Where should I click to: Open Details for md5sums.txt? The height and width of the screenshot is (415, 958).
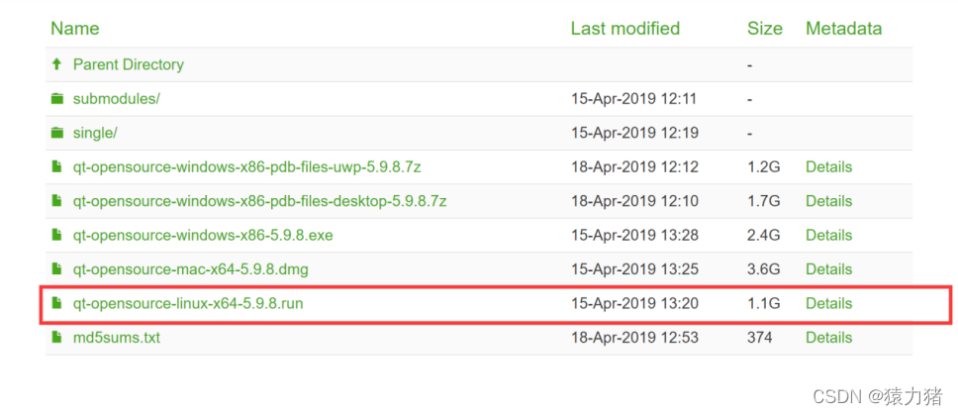pos(829,338)
